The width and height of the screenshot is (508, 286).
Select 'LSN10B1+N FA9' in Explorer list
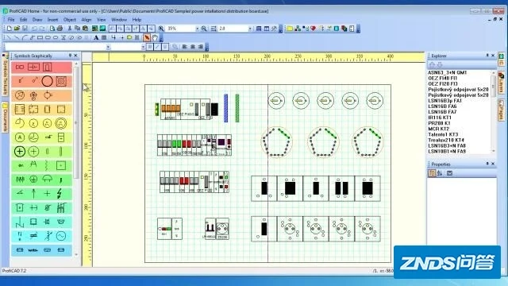point(447,151)
